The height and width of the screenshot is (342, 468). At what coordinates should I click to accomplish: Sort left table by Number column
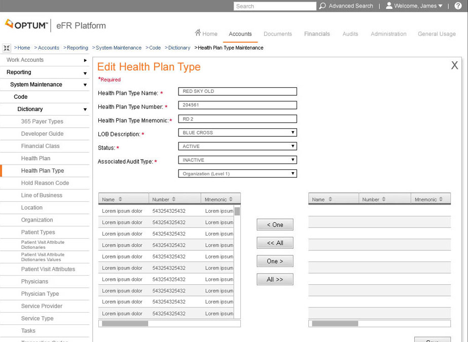pyautogui.click(x=174, y=200)
